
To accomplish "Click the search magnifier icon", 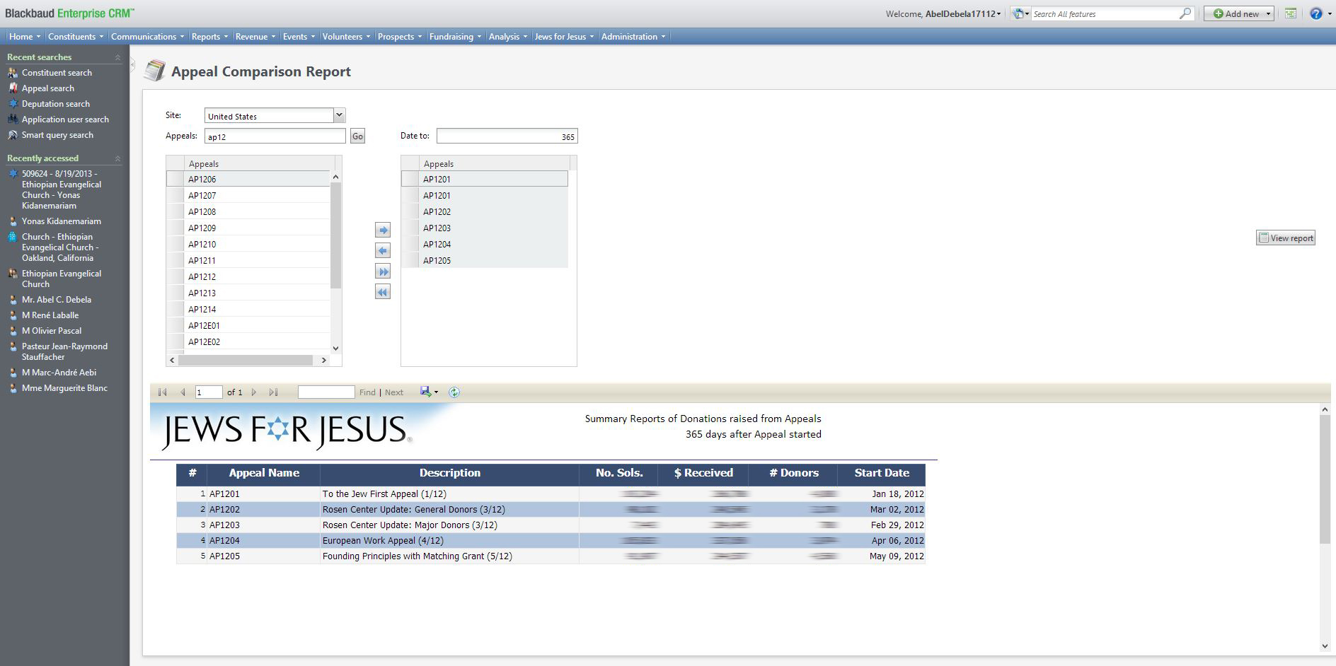I will [x=1185, y=13].
